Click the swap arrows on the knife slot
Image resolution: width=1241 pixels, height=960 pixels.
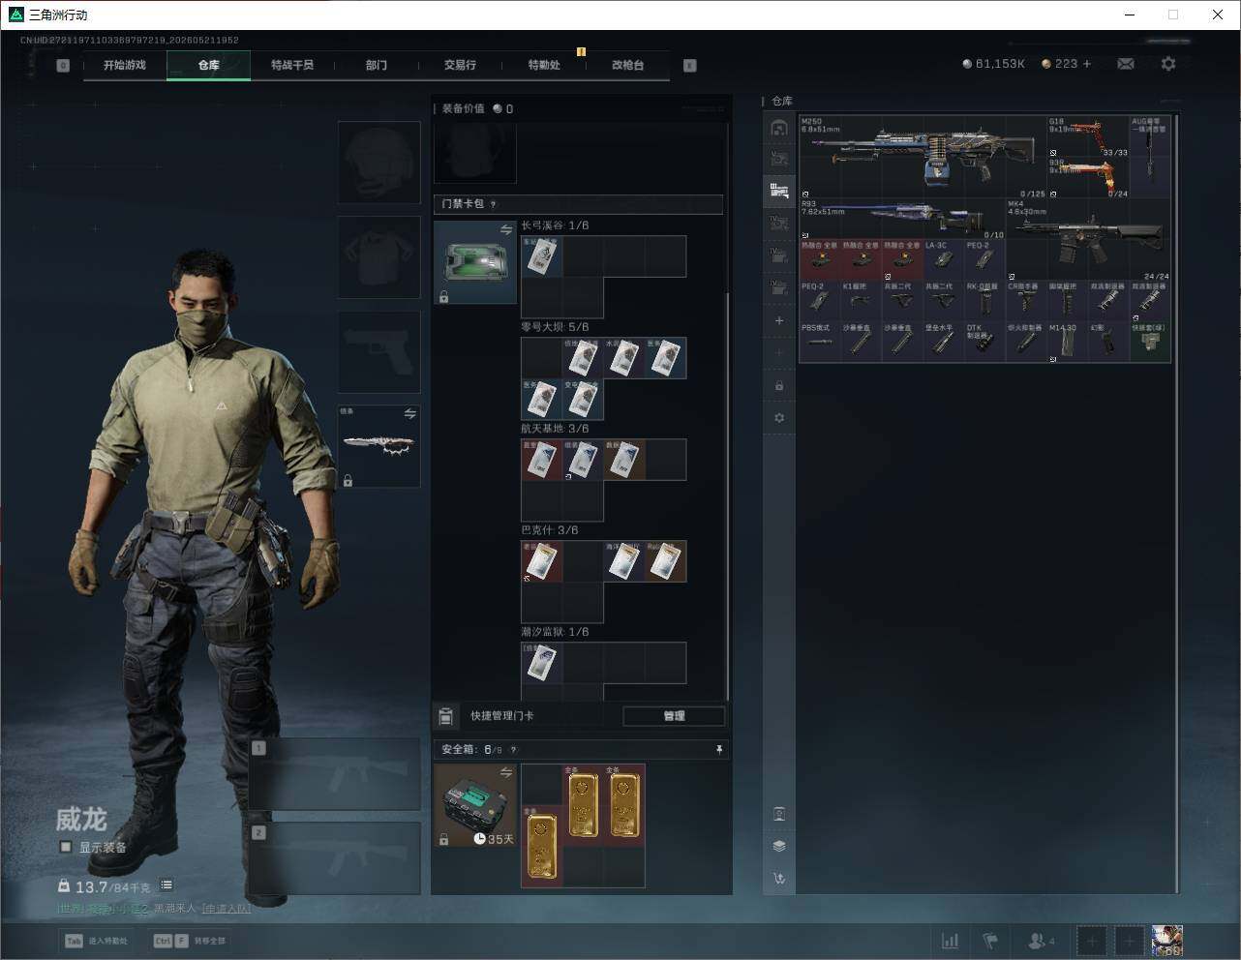coord(409,414)
